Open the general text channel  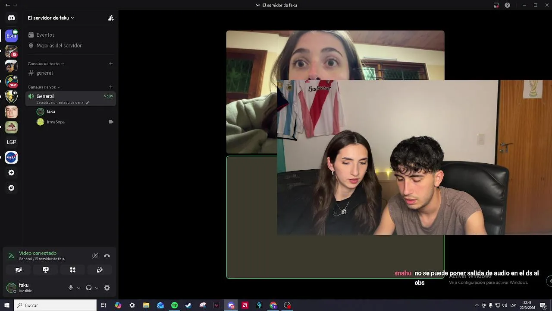[x=71, y=73]
